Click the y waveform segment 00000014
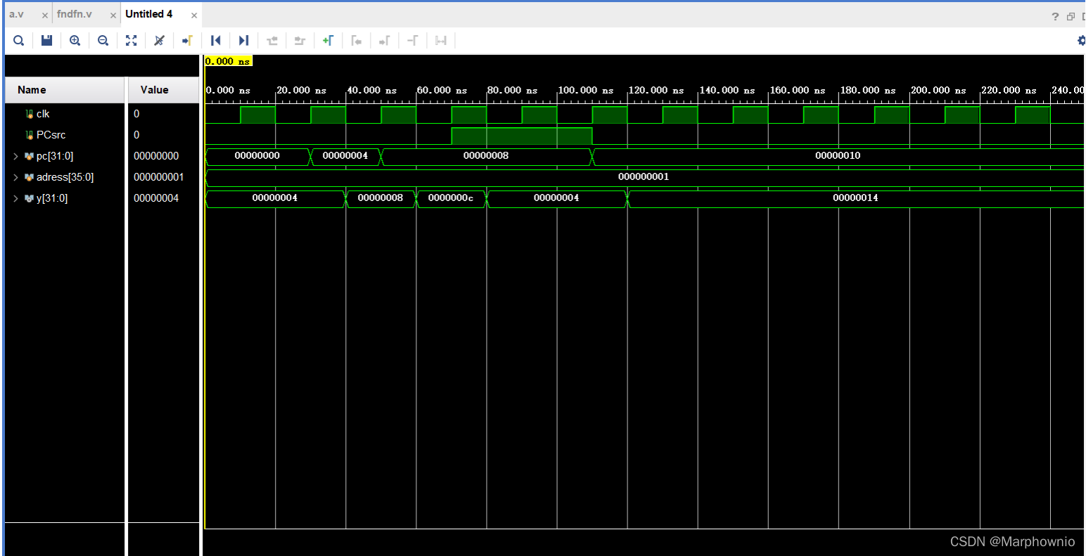The width and height of the screenshot is (1086, 556). [855, 198]
